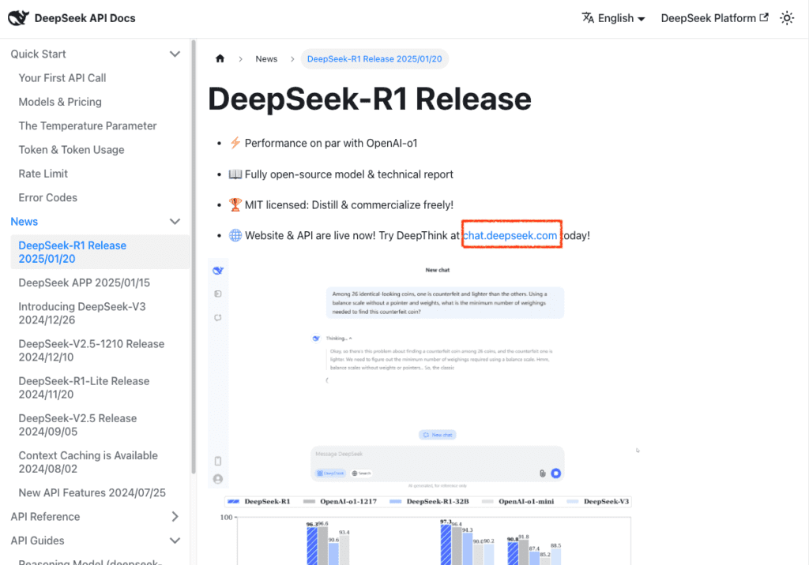This screenshot has width=809, height=565.
Task: Collapse the Quick Start sidebar section
Action: 175,54
